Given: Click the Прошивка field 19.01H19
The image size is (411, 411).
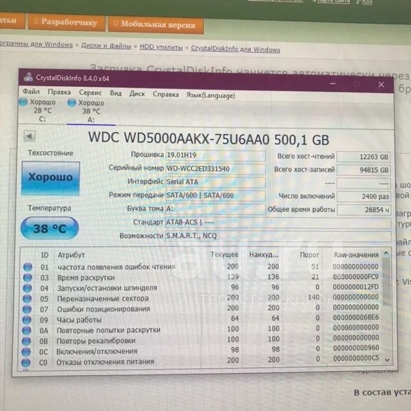Looking at the screenshot, I should point(215,155).
